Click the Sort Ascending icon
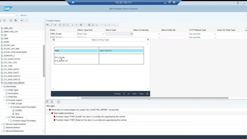 click(x=73, y=25)
